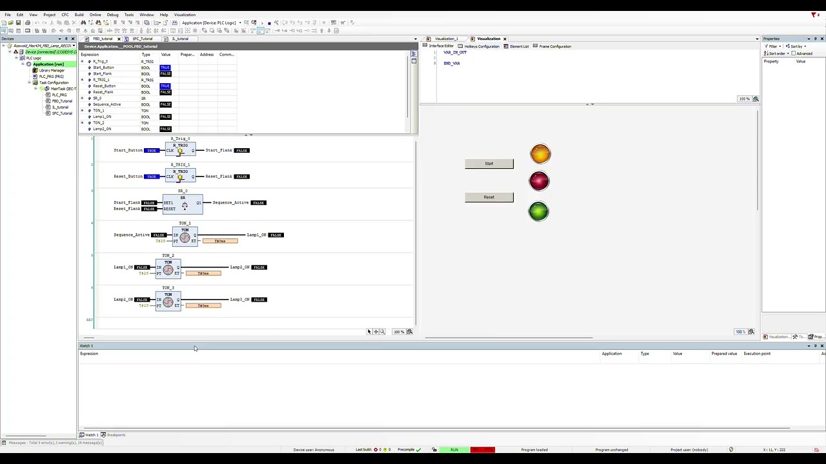Click Sequence_Active FALSE value in table

coord(165,104)
